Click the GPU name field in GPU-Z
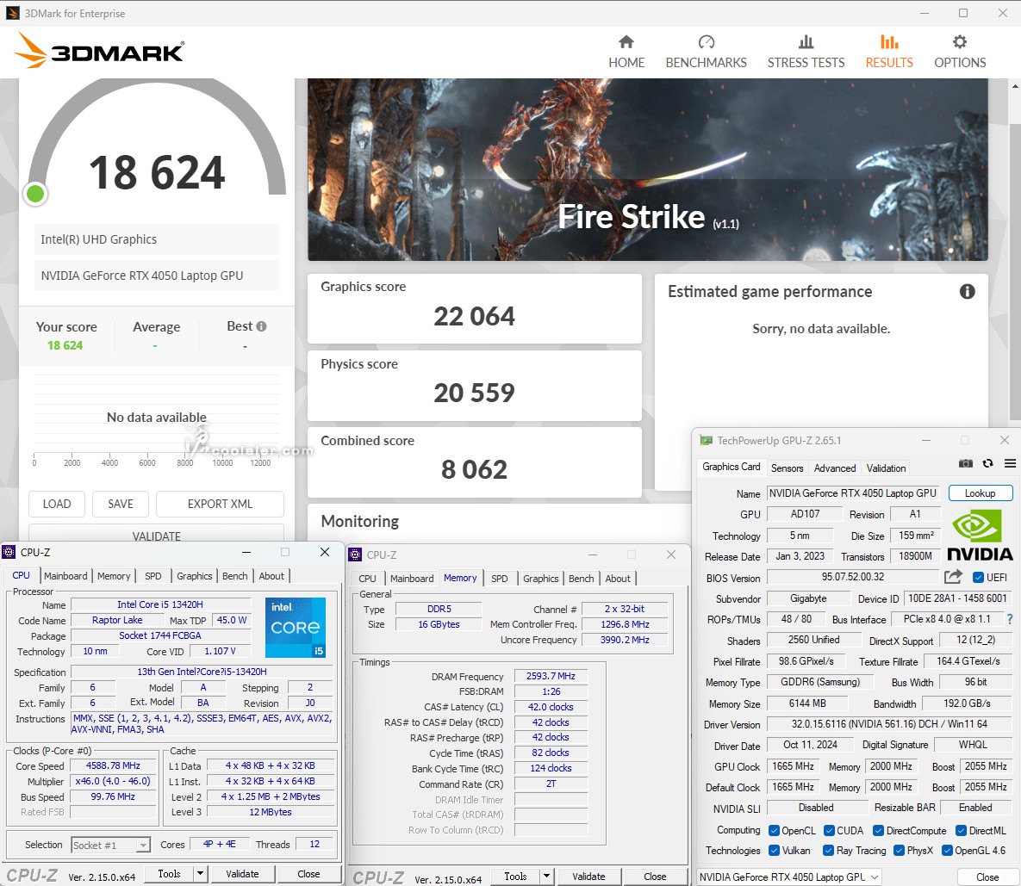 click(853, 493)
